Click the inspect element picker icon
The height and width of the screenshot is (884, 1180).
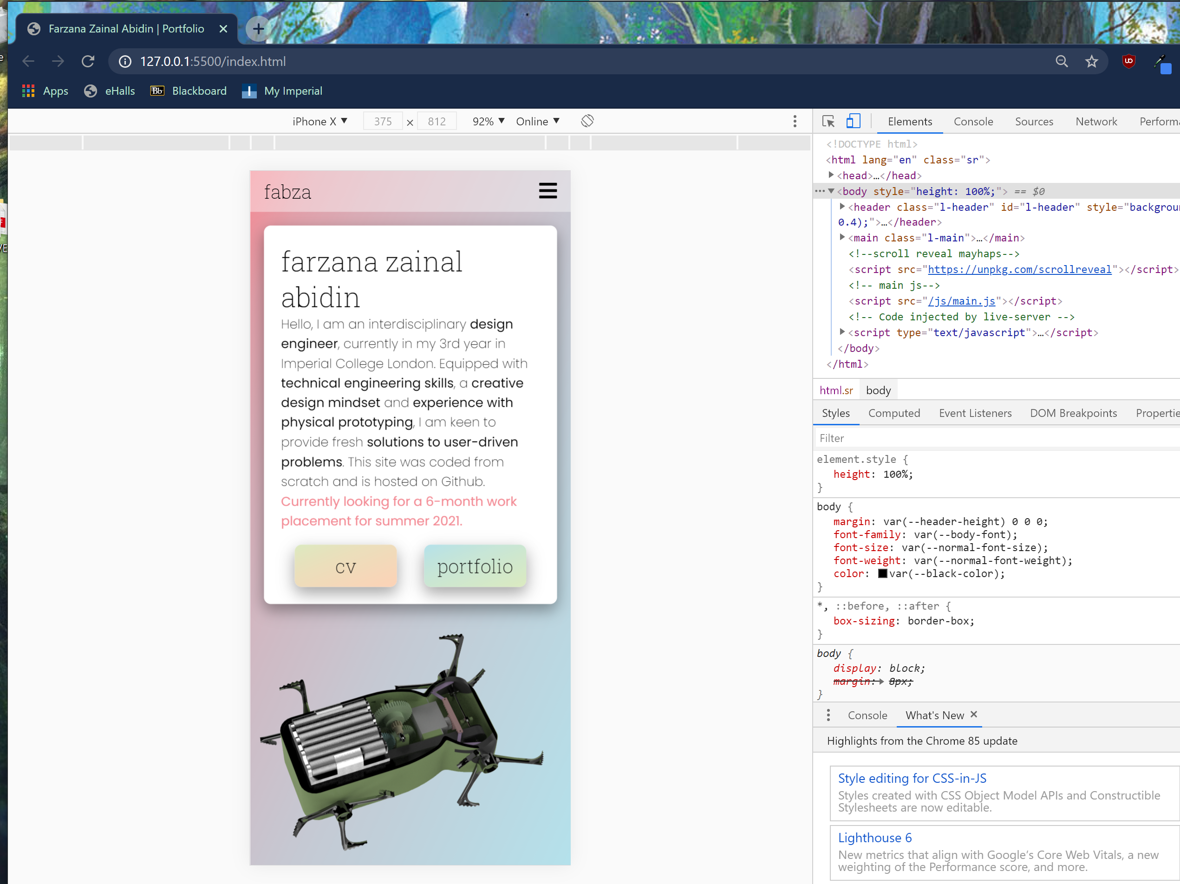point(828,122)
